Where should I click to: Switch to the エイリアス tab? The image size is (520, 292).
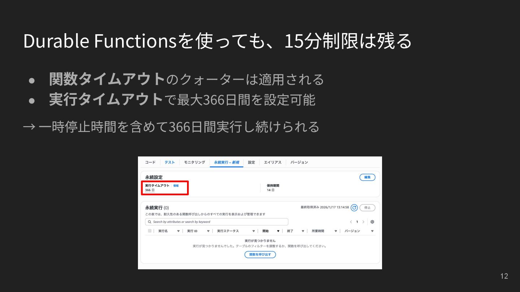273,162
